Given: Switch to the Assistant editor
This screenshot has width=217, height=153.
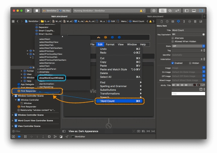Looking at the screenshot, I should [x=170, y=11].
